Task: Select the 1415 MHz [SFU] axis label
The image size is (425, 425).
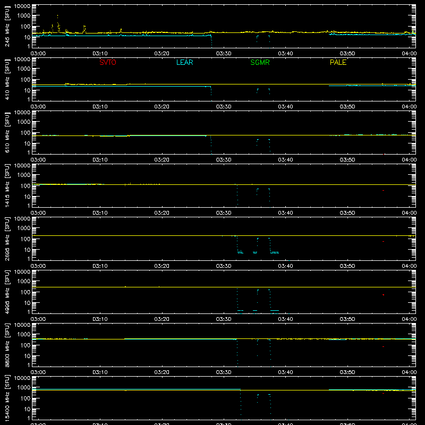Action: [x=7, y=185]
